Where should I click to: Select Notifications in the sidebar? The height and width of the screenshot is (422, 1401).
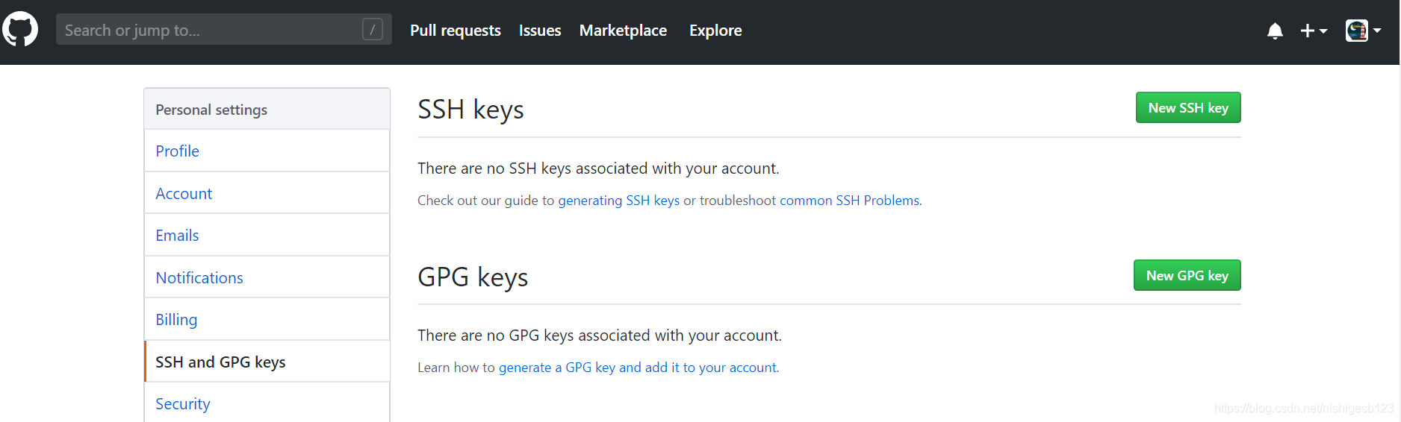coord(267,277)
